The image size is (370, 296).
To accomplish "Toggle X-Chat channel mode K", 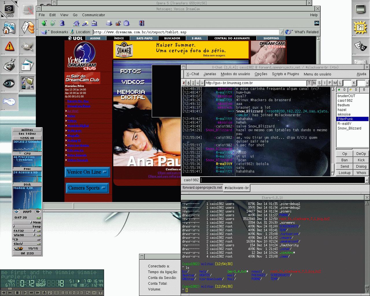I will (354, 83).
